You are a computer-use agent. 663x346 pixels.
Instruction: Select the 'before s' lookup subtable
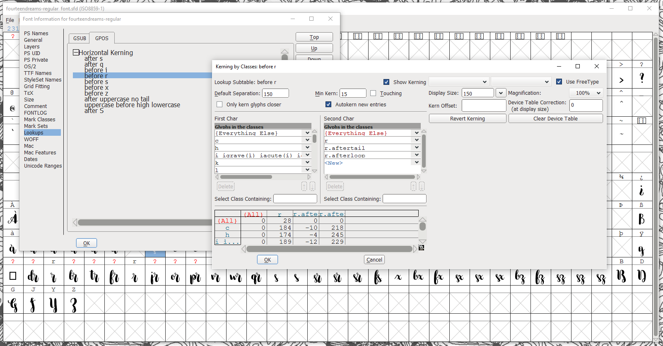(x=96, y=82)
